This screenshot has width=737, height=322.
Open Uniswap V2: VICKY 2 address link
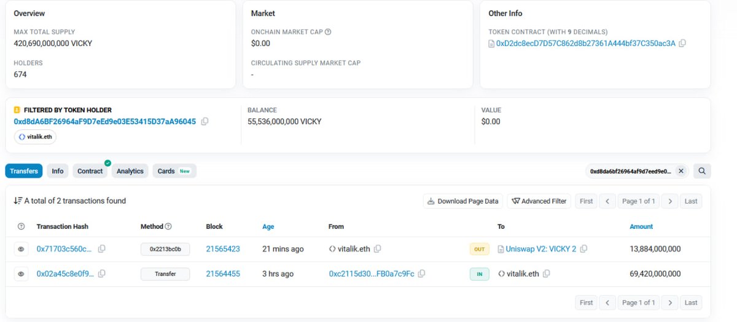point(541,249)
